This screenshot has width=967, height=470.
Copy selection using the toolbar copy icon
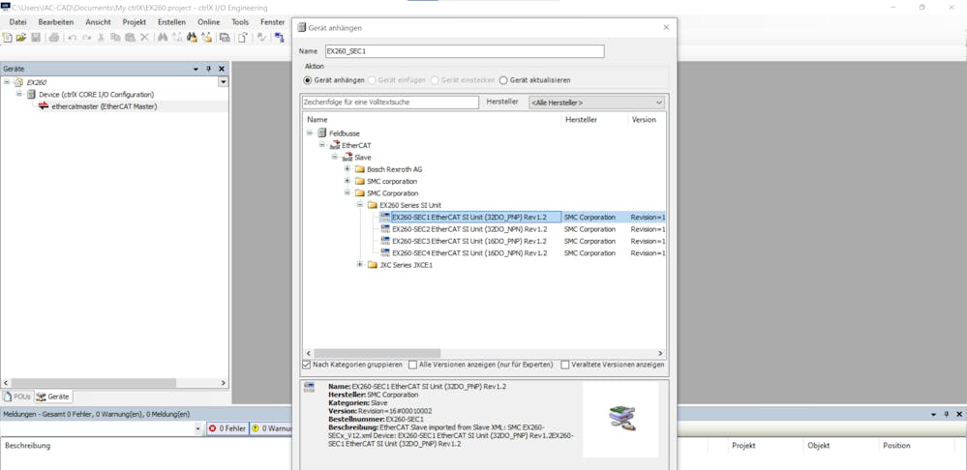click(115, 38)
